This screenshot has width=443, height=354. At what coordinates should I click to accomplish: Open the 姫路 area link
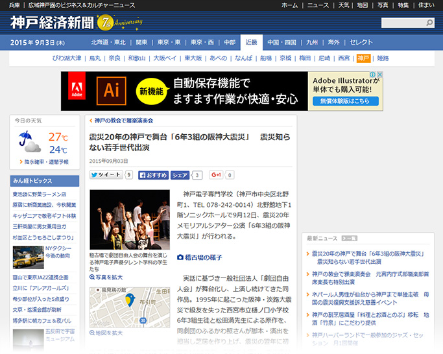pyautogui.click(x=383, y=58)
